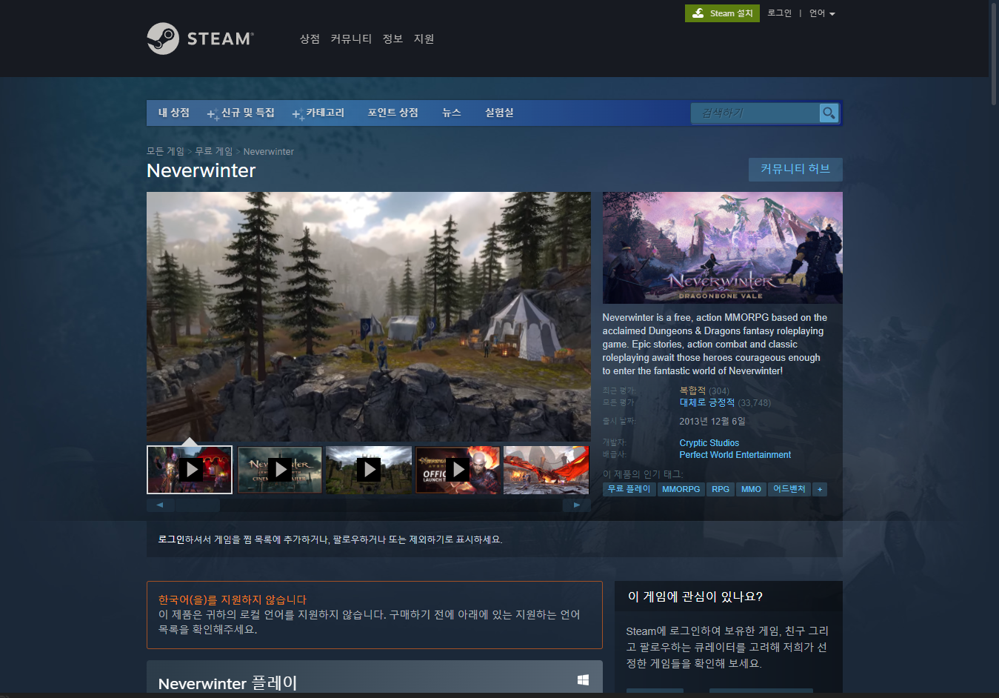Open the 복합적 recent reviews link
The height and width of the screenshot is (698, 999).
click(692, 390)
